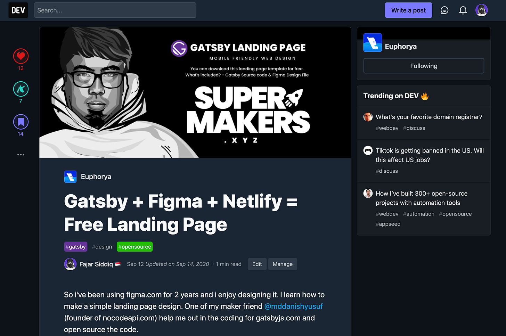Open the Connect chat messages icon

(x=444, y=10)
